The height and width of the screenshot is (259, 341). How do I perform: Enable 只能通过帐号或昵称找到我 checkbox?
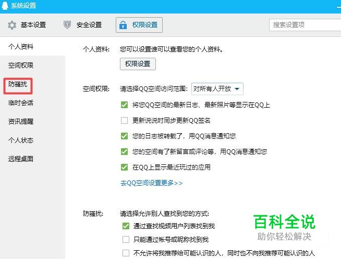[126, 239]
